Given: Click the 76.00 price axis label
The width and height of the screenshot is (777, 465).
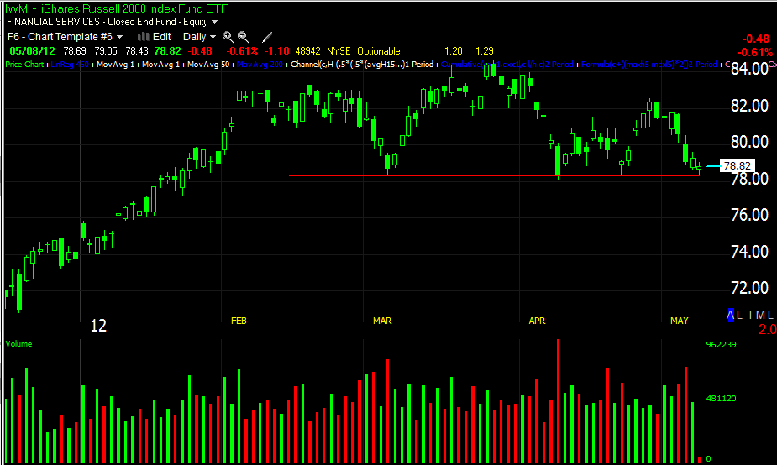Looking at the screenshot, I should point(750,215).
